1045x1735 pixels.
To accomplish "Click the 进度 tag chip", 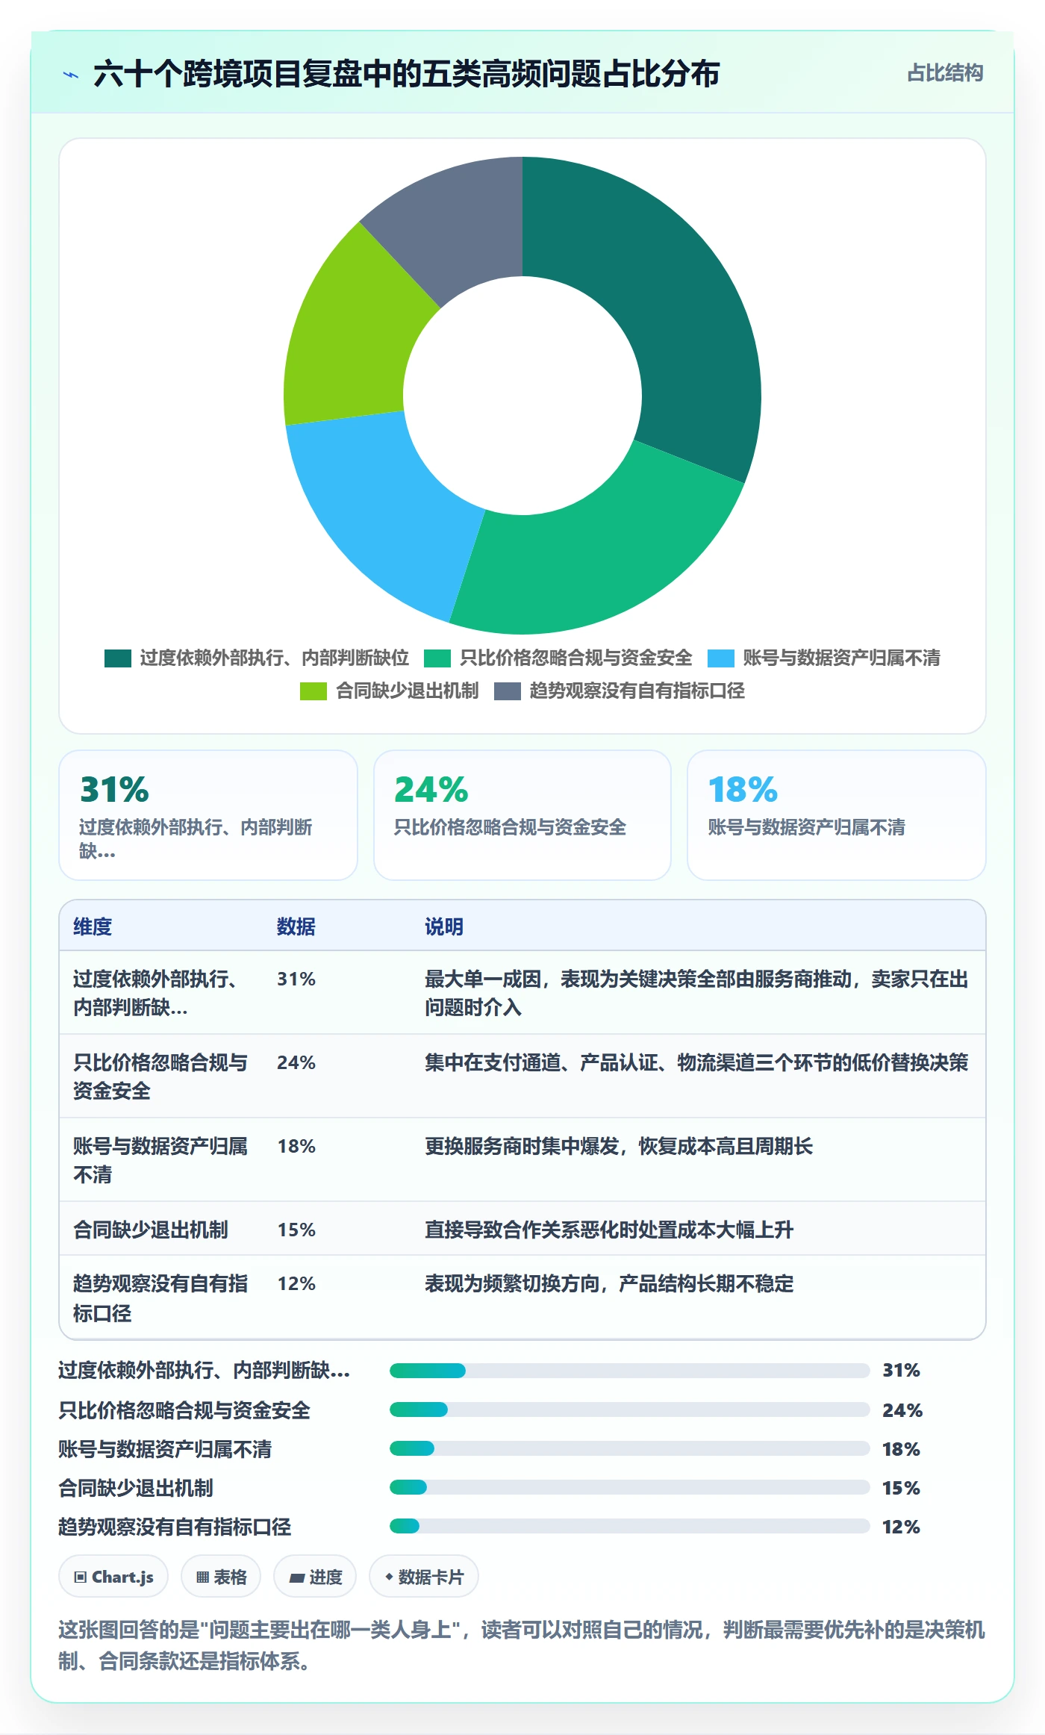I will [315, 1577].
